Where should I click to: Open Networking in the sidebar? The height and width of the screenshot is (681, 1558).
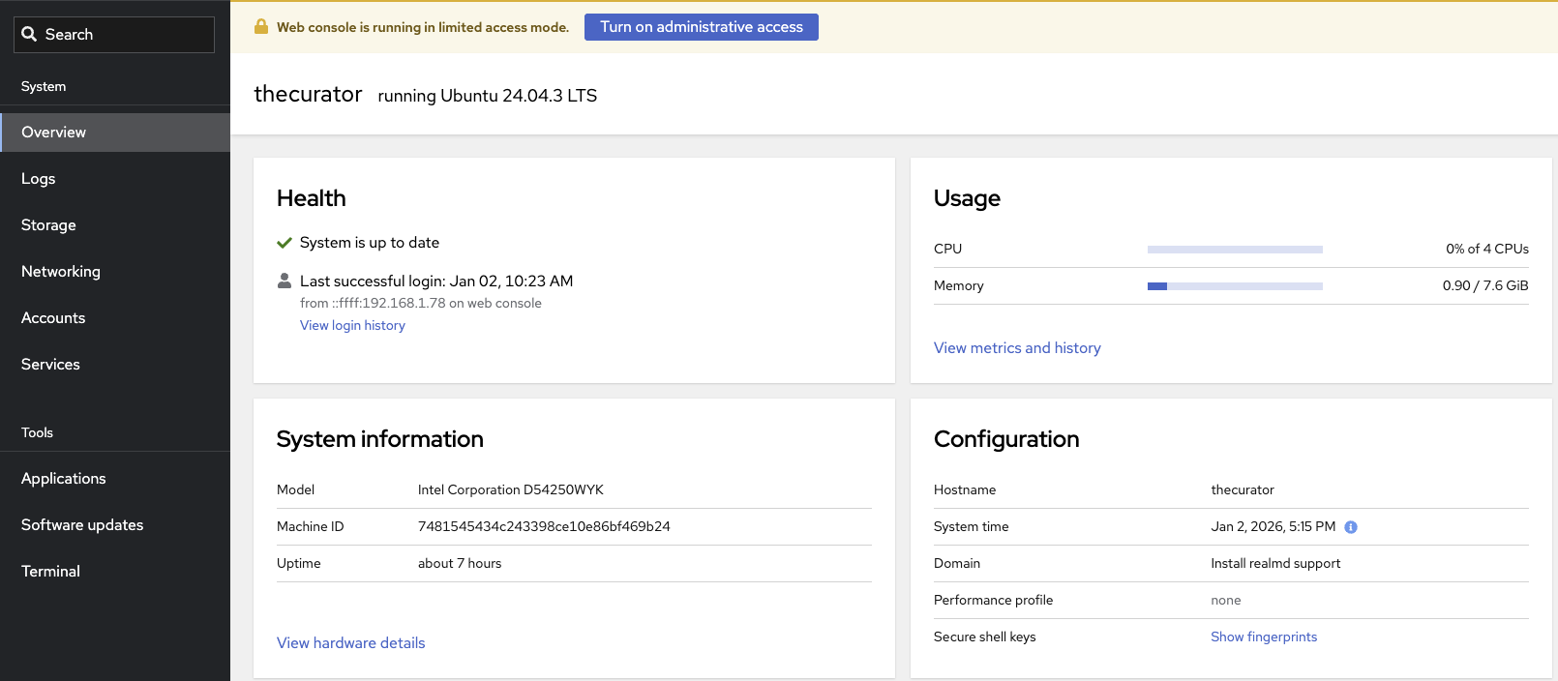(61, 272)
